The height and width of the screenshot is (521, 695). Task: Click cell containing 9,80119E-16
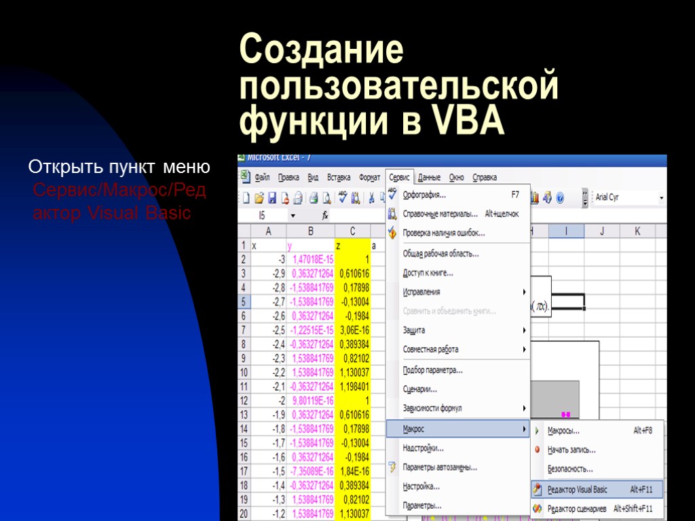311,400
